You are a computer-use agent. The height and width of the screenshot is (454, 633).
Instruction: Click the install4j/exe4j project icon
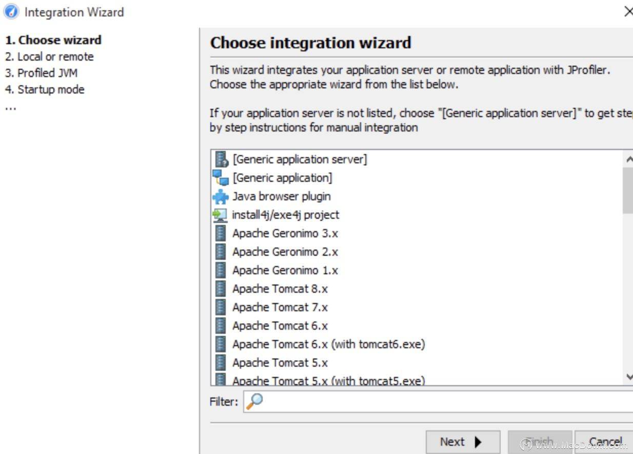[x=221, y=215]
